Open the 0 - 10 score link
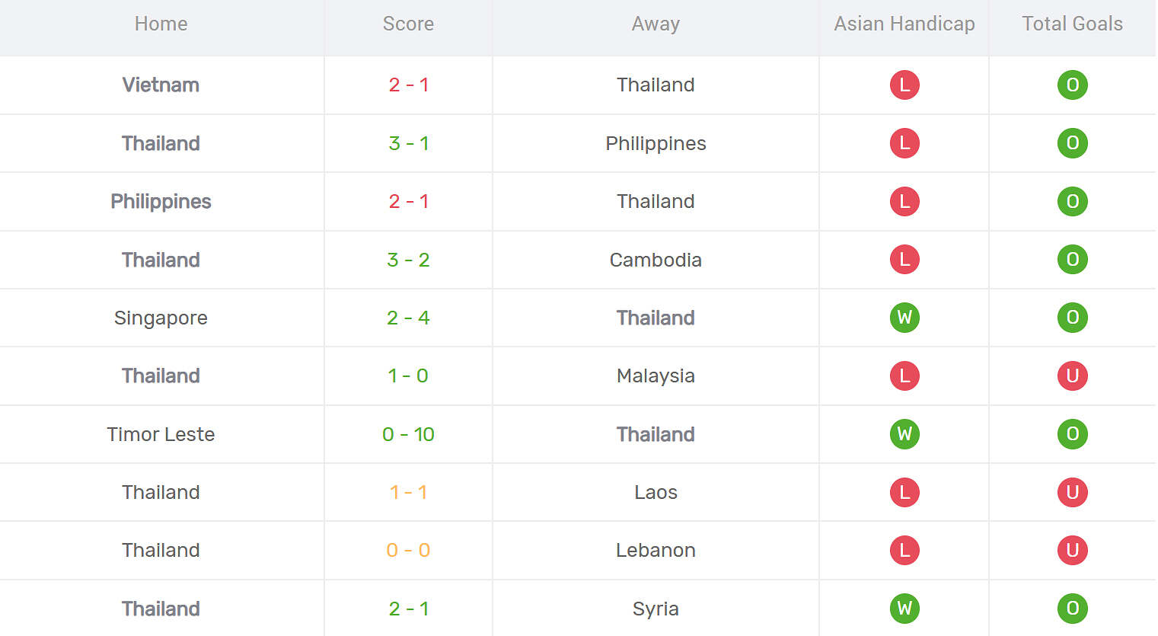Screen dimensions: 1158x636 pos(408,434)
